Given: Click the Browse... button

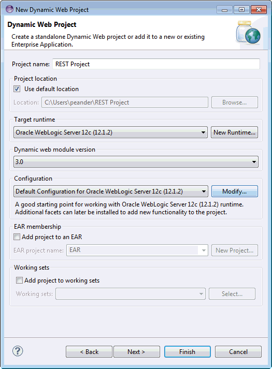Looking at the screenshot, I should coord(235,102).
